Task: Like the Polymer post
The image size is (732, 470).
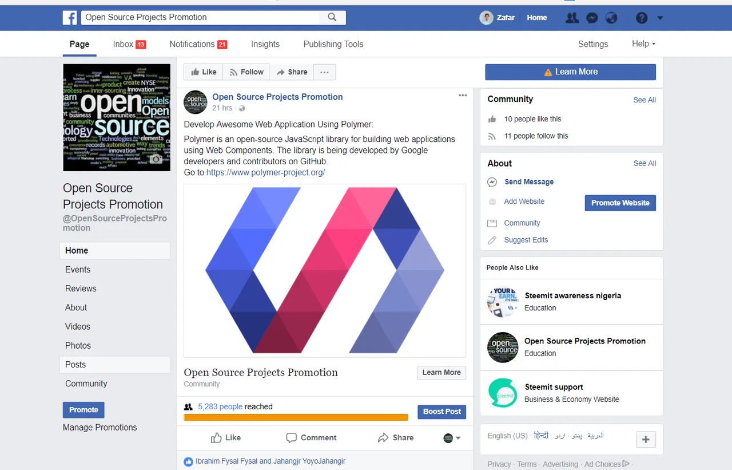Action: (226, 438)
